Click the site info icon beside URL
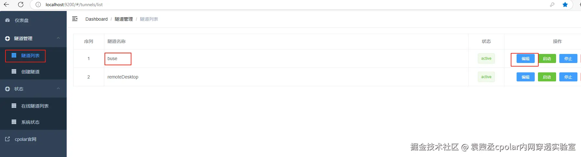Image resolution: width=581 pixels, height=157 pixels. (38, 5)
